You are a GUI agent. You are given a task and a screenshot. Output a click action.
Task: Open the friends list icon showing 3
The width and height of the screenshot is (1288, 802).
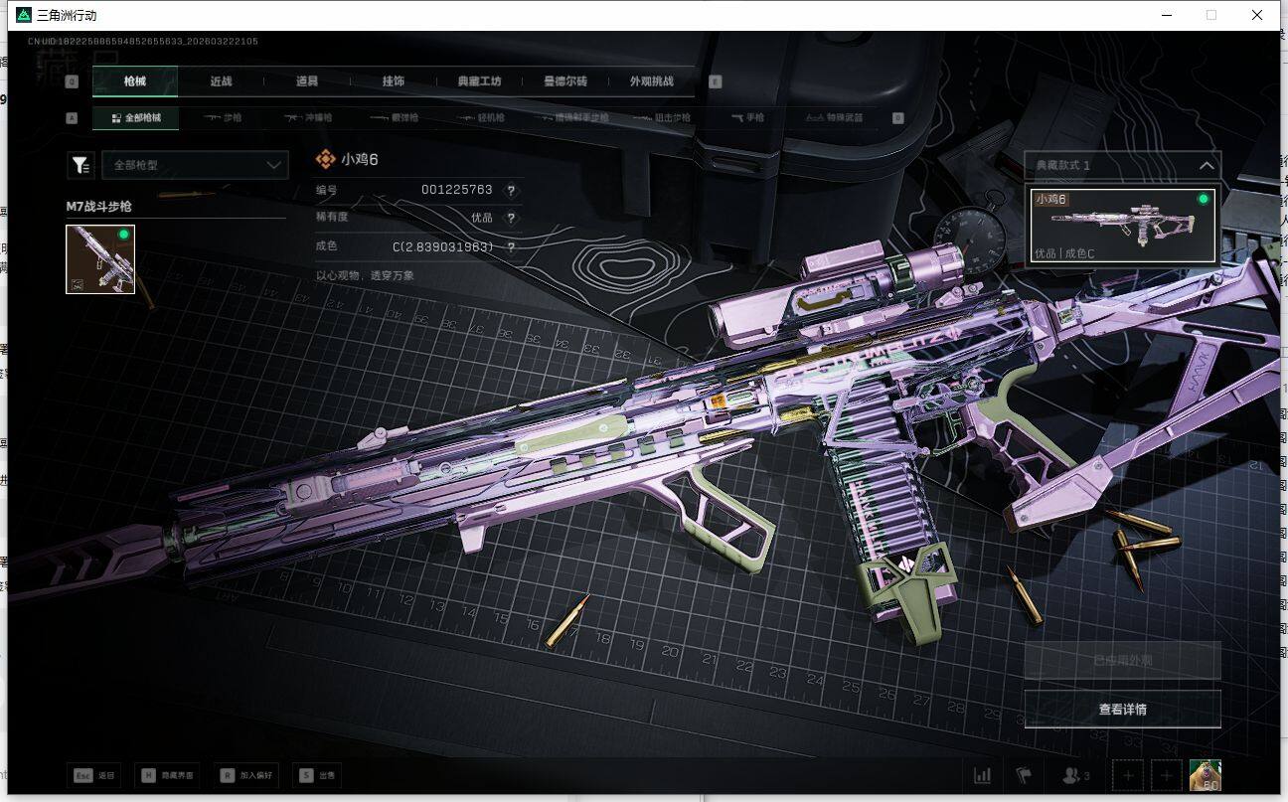pos(1076,775)
